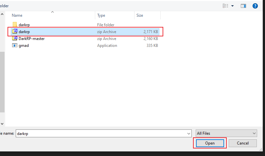The width and height of the screenshot is (265, 156).
Task: Click the Help question mark icon
Action: click(x=255, y=6)
